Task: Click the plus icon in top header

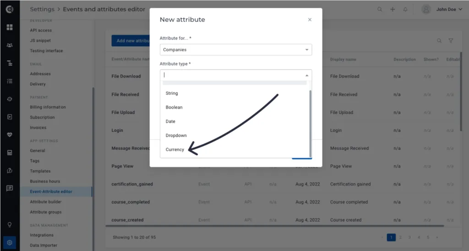Action: 393,9
